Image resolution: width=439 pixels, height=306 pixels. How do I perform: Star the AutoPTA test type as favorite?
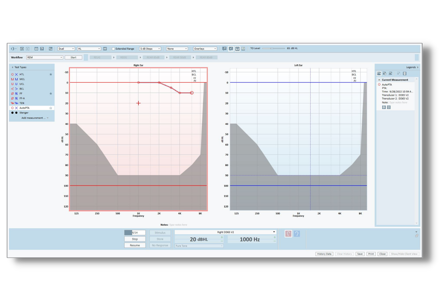51,108
